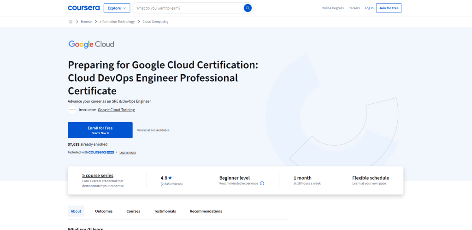Image resolution: width=472 pixels, height=230 pixels.
Task: Go to home via breadcrumb house icon
Action: [x=71, y=22]
